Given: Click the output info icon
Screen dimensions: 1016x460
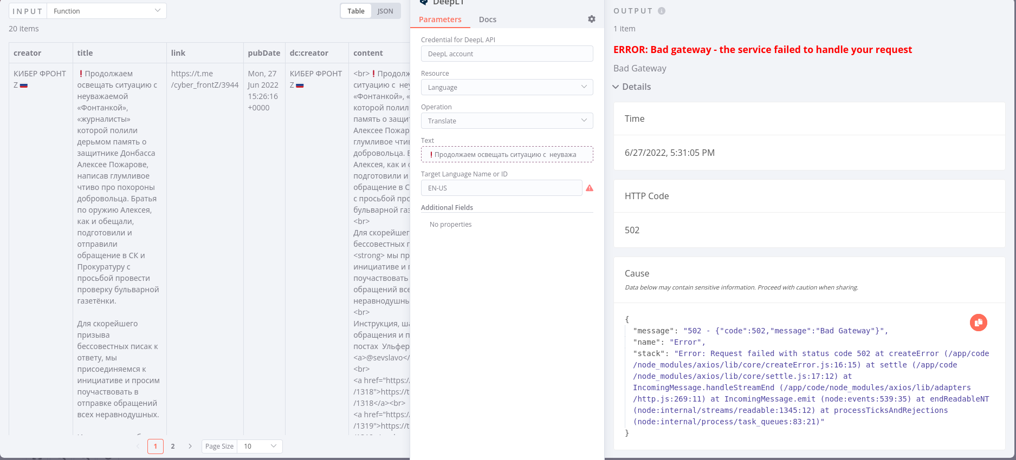Looking at the screenshot, I should click(661, 11).
